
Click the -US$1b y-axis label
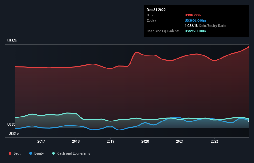(13, 134)
